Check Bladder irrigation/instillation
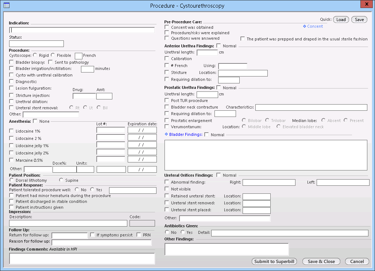The height and width of the screenshot is (271, 375). point(11,68)
